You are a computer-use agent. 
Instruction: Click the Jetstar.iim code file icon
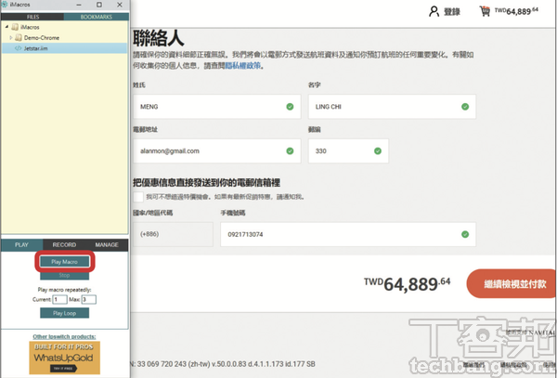tap(19, 48)
